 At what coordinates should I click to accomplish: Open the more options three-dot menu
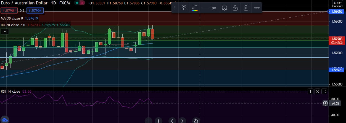[257, 8]
